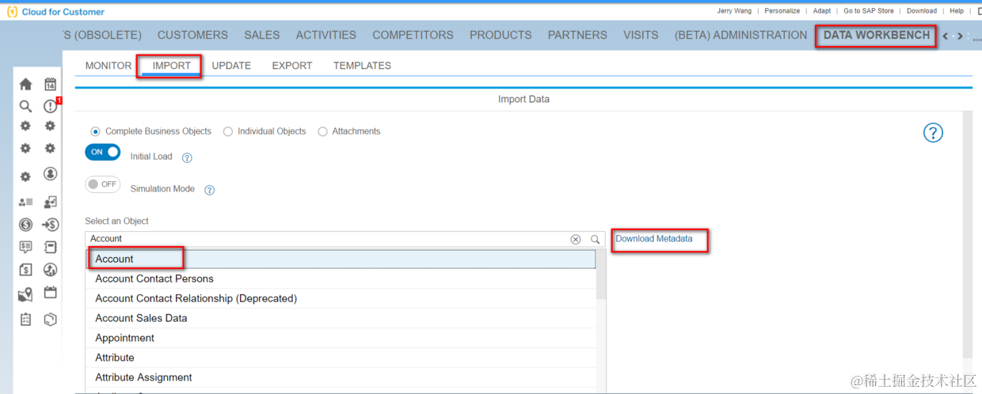Click the person profile circle icon
The width and height of the screenshot is (982, 394).
(51, 173)
